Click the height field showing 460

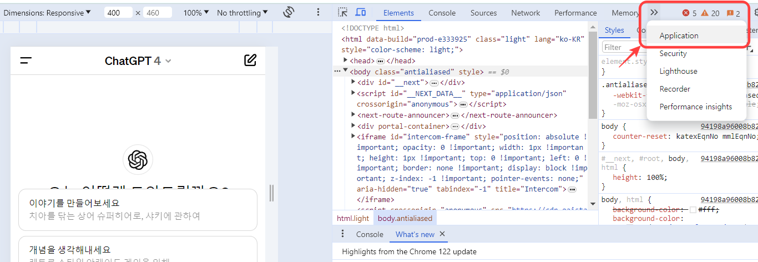(x=158, y=13)
